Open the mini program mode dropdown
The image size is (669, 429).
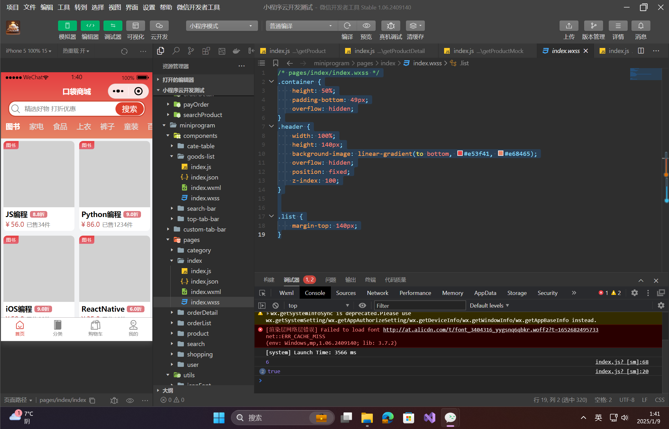221,26
